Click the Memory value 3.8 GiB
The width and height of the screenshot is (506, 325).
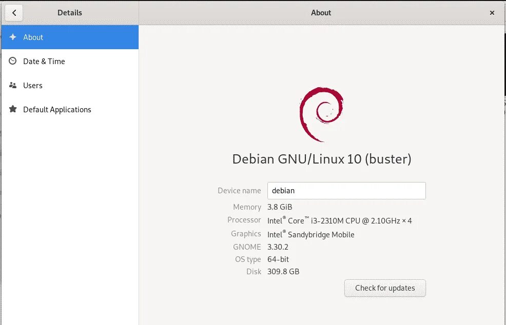click(280, 207)
